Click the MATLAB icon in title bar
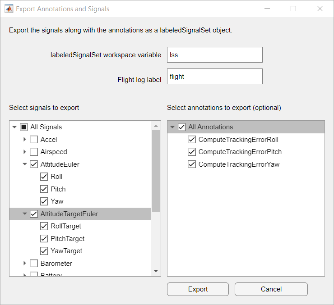334x305 pixels. click(9, 9)
